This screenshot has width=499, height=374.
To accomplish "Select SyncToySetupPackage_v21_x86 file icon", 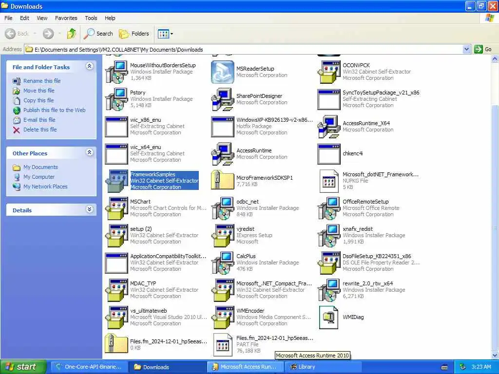I will (x=329, y=99).
